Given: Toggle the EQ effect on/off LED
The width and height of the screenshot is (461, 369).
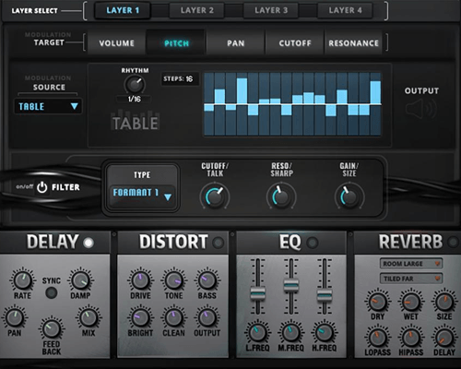Looking at the screenshot, I should click(x=313, y=243).
